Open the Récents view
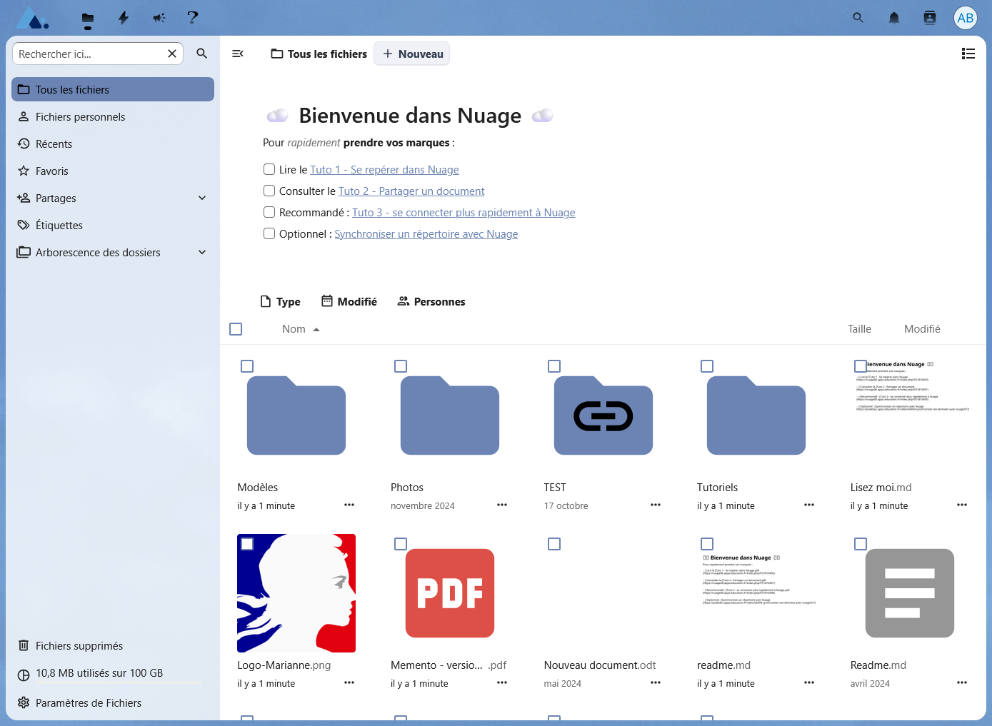 (x=113, y=143)
